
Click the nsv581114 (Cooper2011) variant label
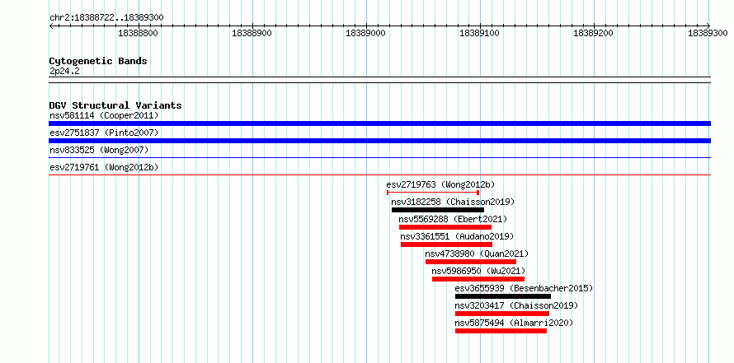(104, 115)
